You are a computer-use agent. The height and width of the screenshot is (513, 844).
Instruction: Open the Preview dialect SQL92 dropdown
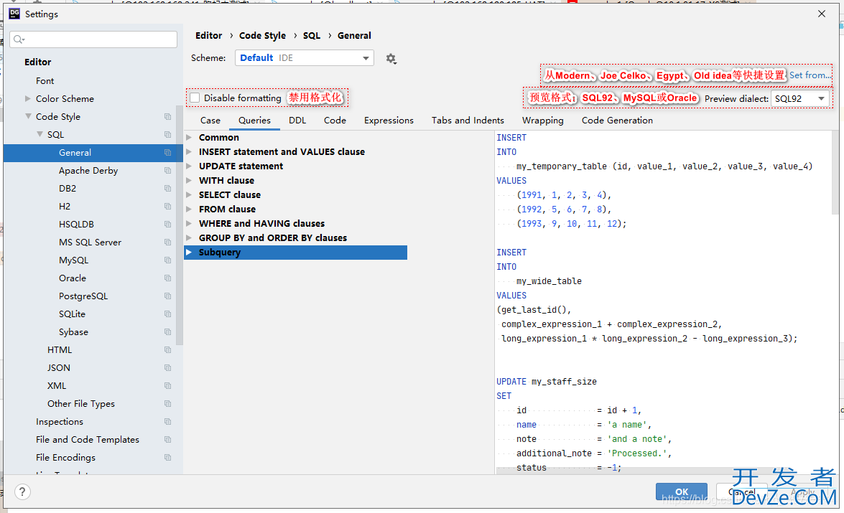[800, 98]
